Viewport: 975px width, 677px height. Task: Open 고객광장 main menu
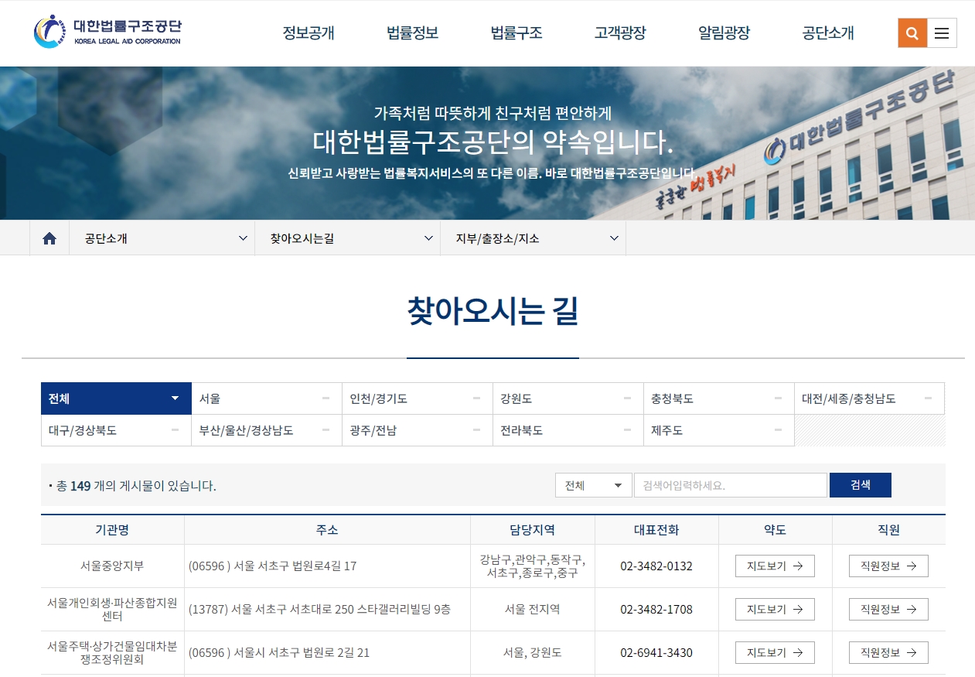(620, 32)
